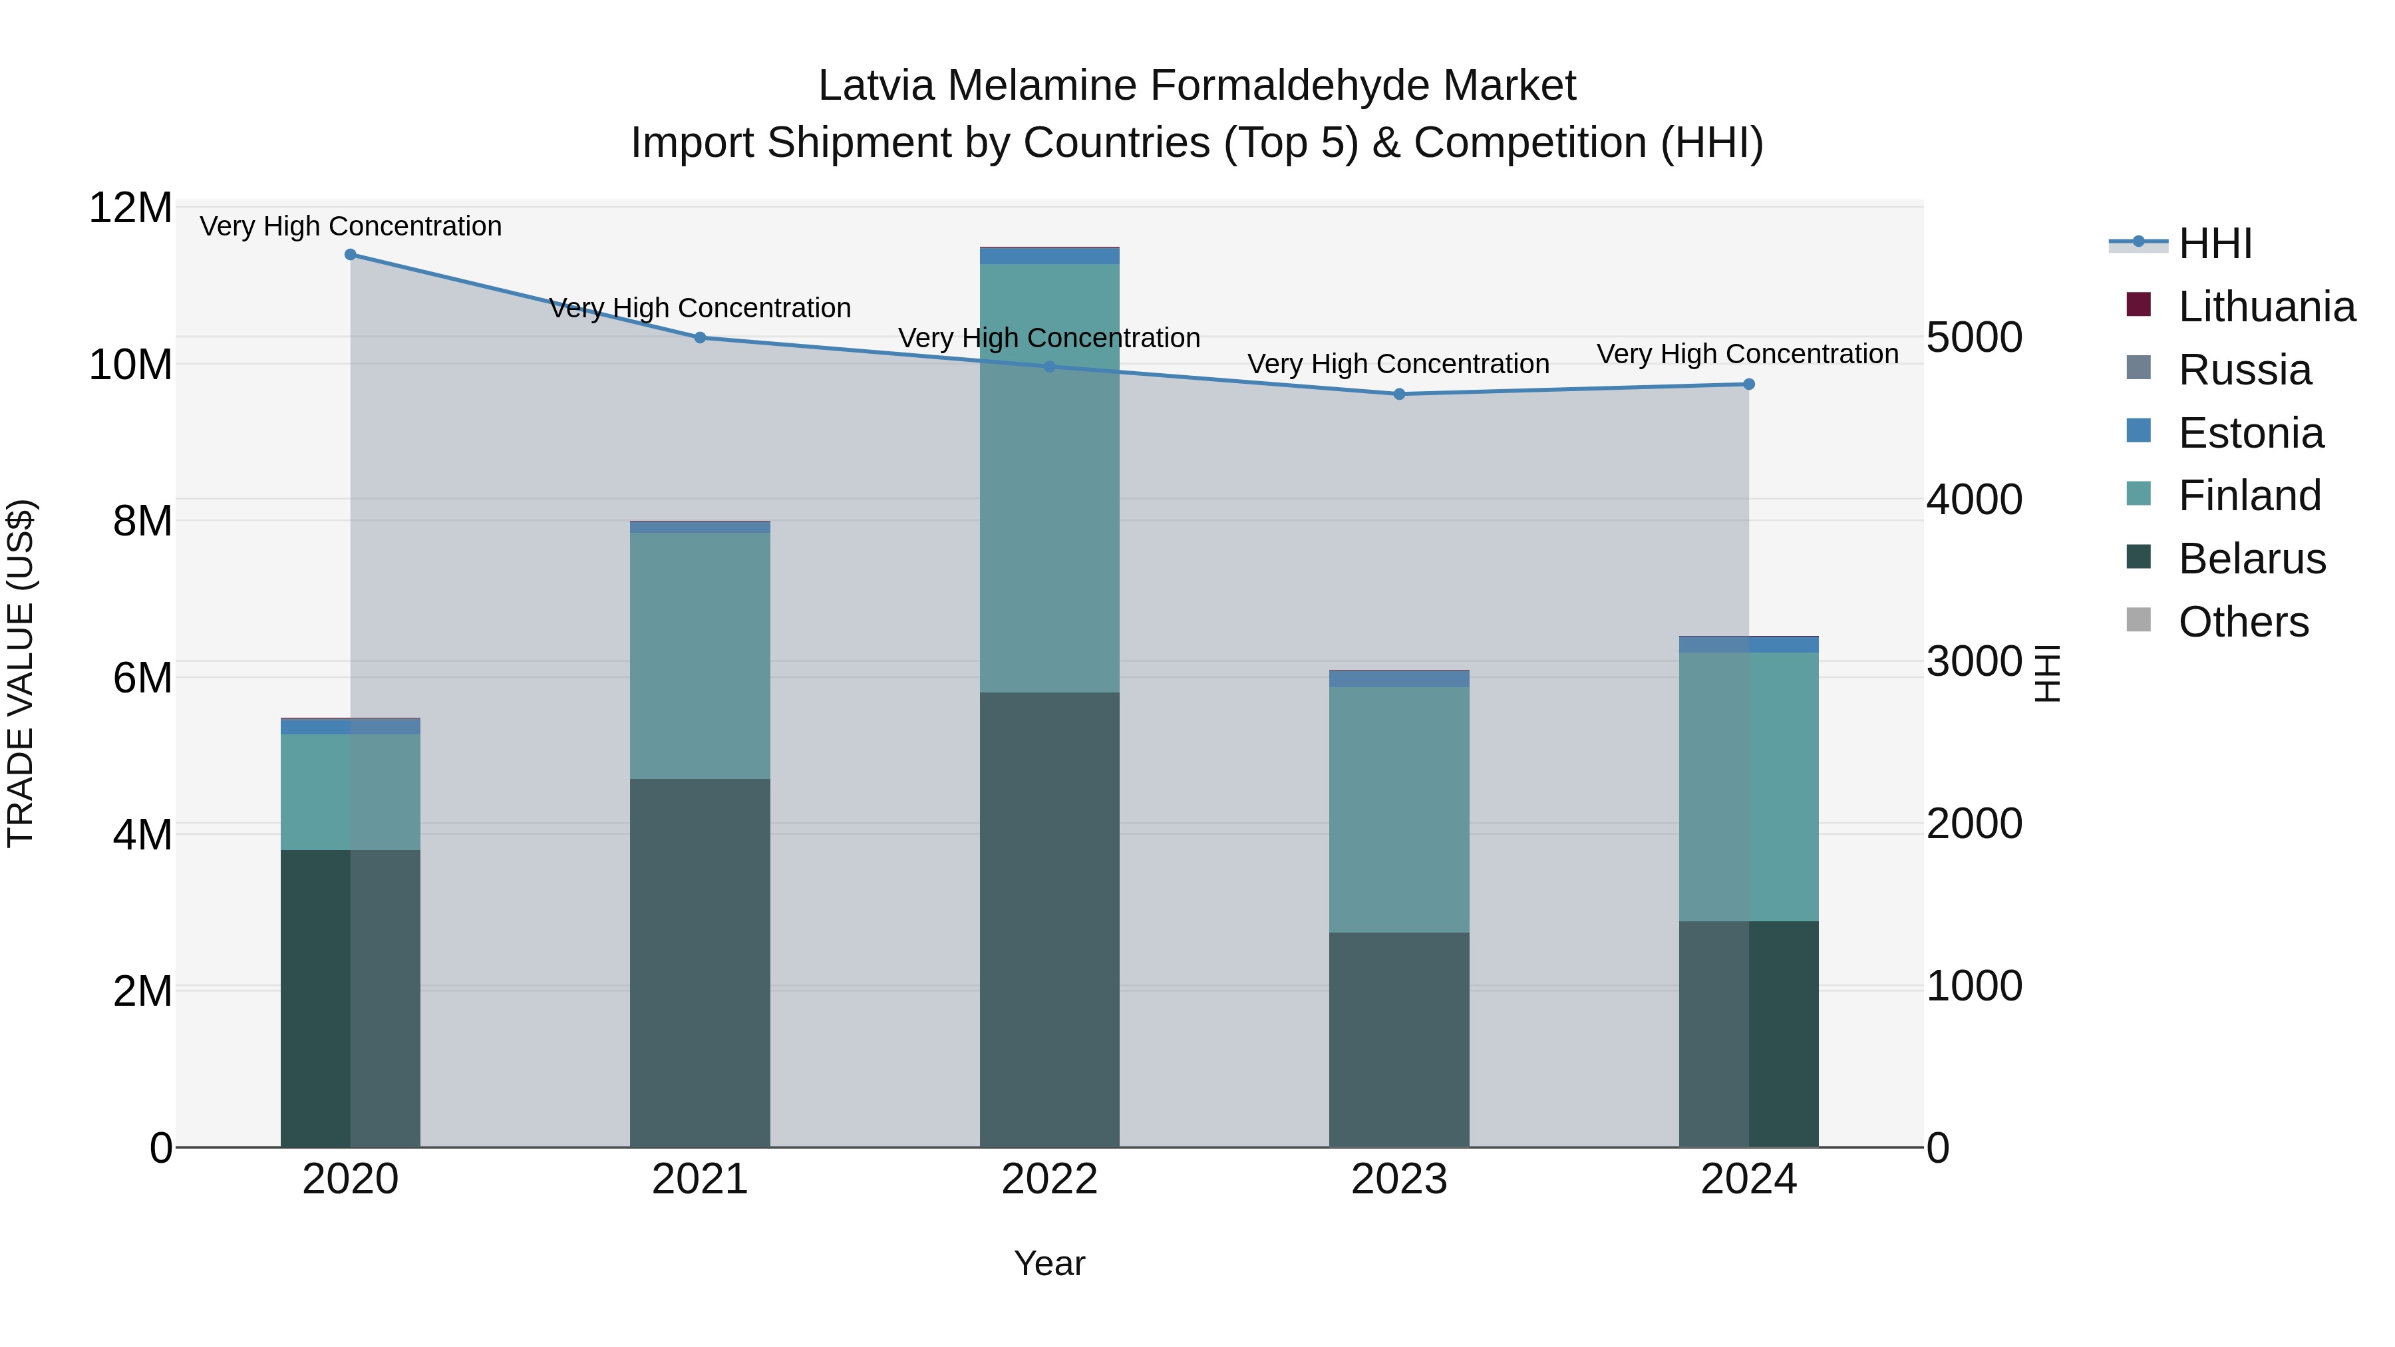Click the 5000 HHI axis tick
Image resolution: width=2395 pixels, height=1347 pixels.
[x=1975, y=337]
